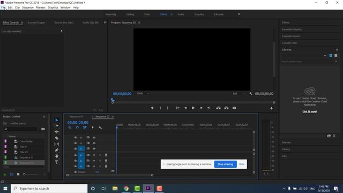The width and height of the screenshot is (343, 193).
Task: Mute audio track A2
Action: pyautogui.click(x=94, y=161)
